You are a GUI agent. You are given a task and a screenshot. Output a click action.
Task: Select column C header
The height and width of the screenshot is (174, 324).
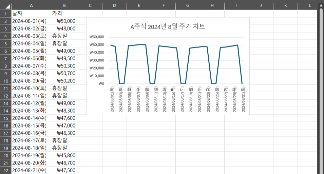[90, 6]
